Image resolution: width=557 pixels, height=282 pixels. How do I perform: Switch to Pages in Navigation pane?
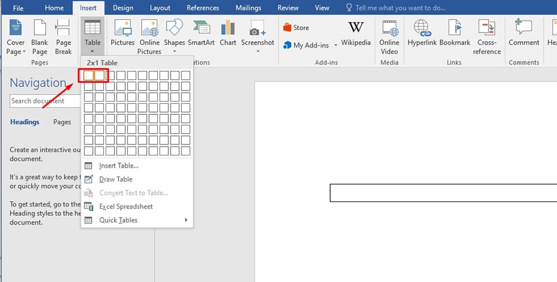(62, 122)
